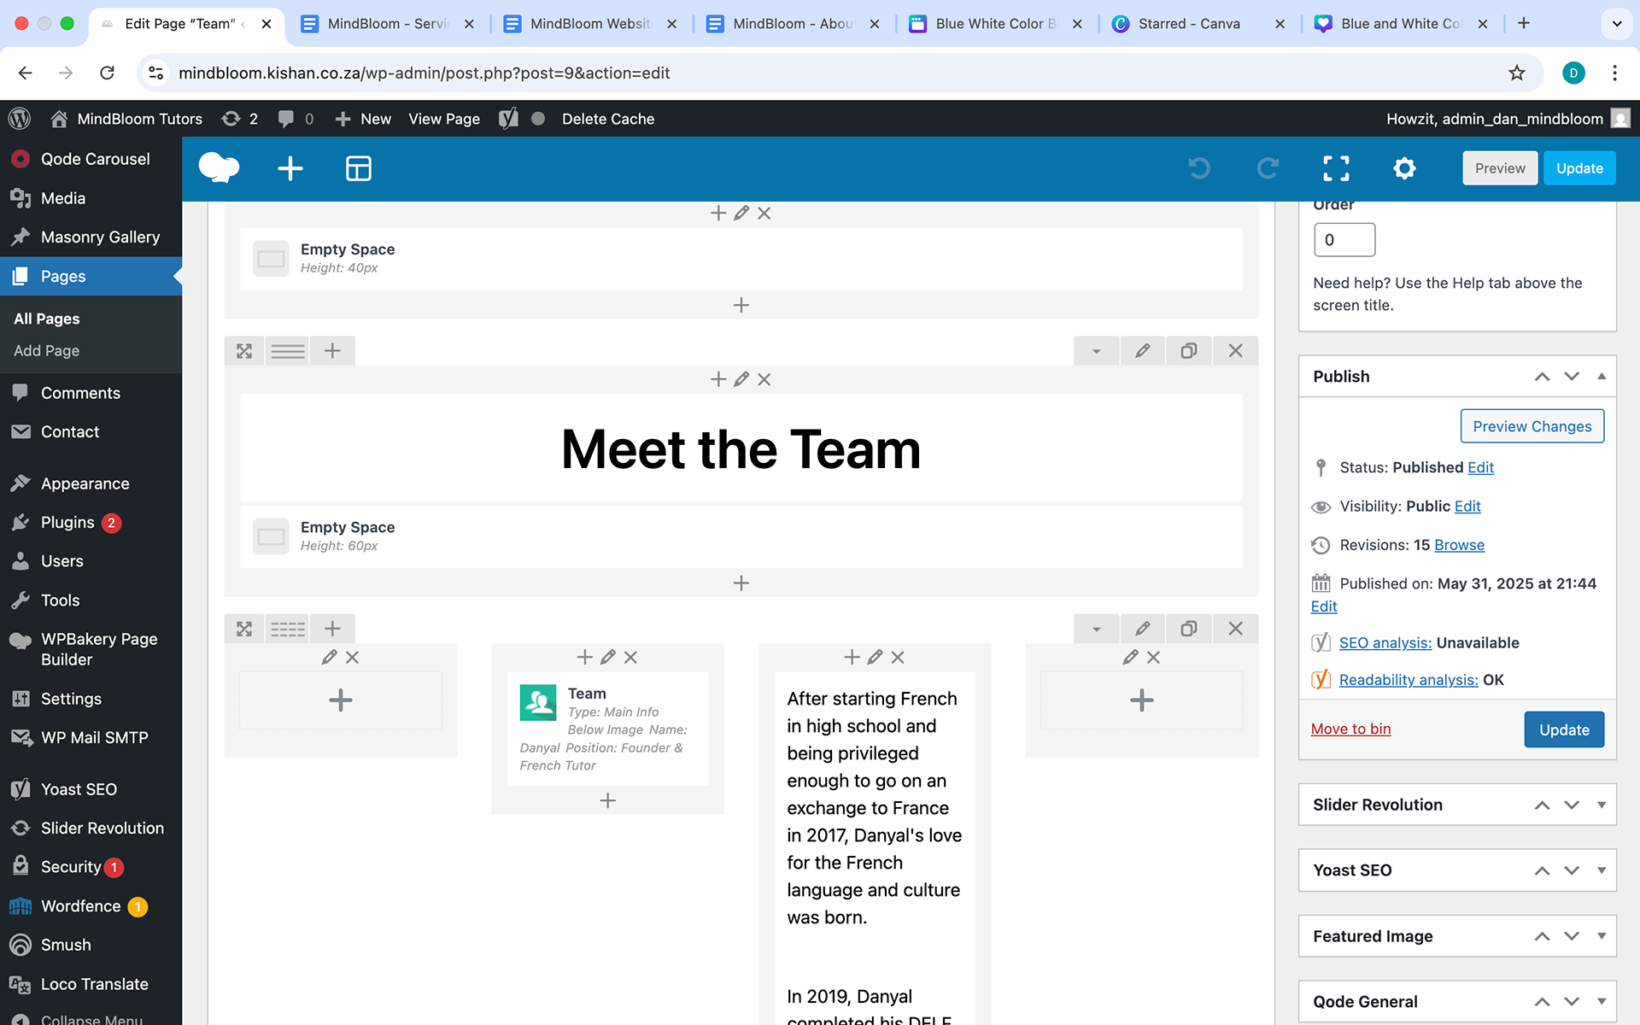
Task: Switch to MindBloom - Services browser tab
Action: [x=387, y=24]
